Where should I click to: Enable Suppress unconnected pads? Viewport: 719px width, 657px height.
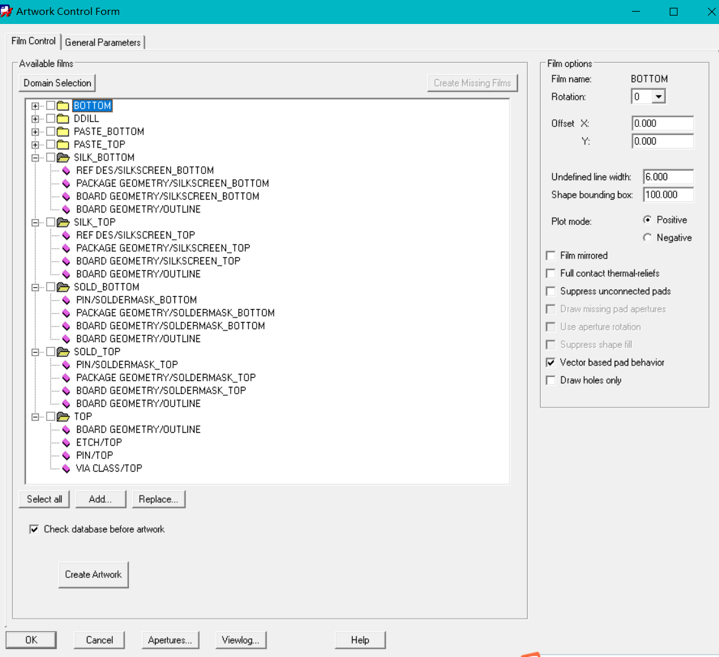coord(550,292)
